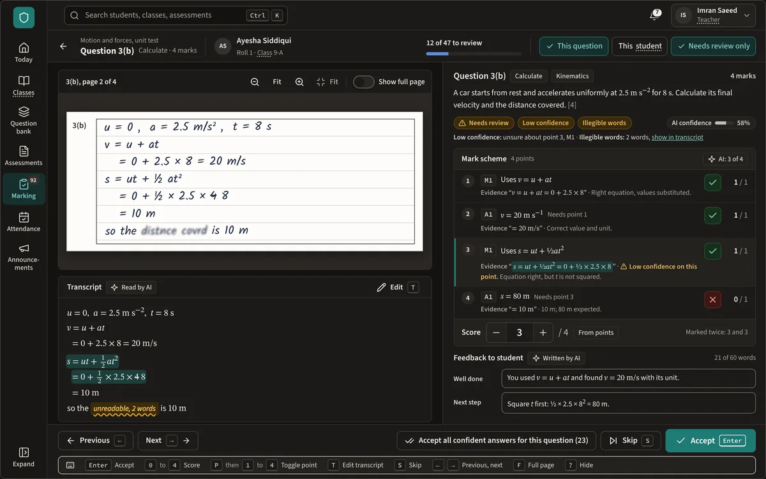Click the keyboard icon in shortcut bar

tap(70, 465)
